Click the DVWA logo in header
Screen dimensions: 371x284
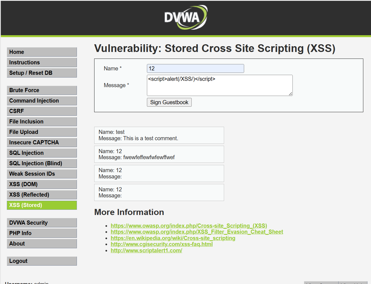[x=186, y=17]
